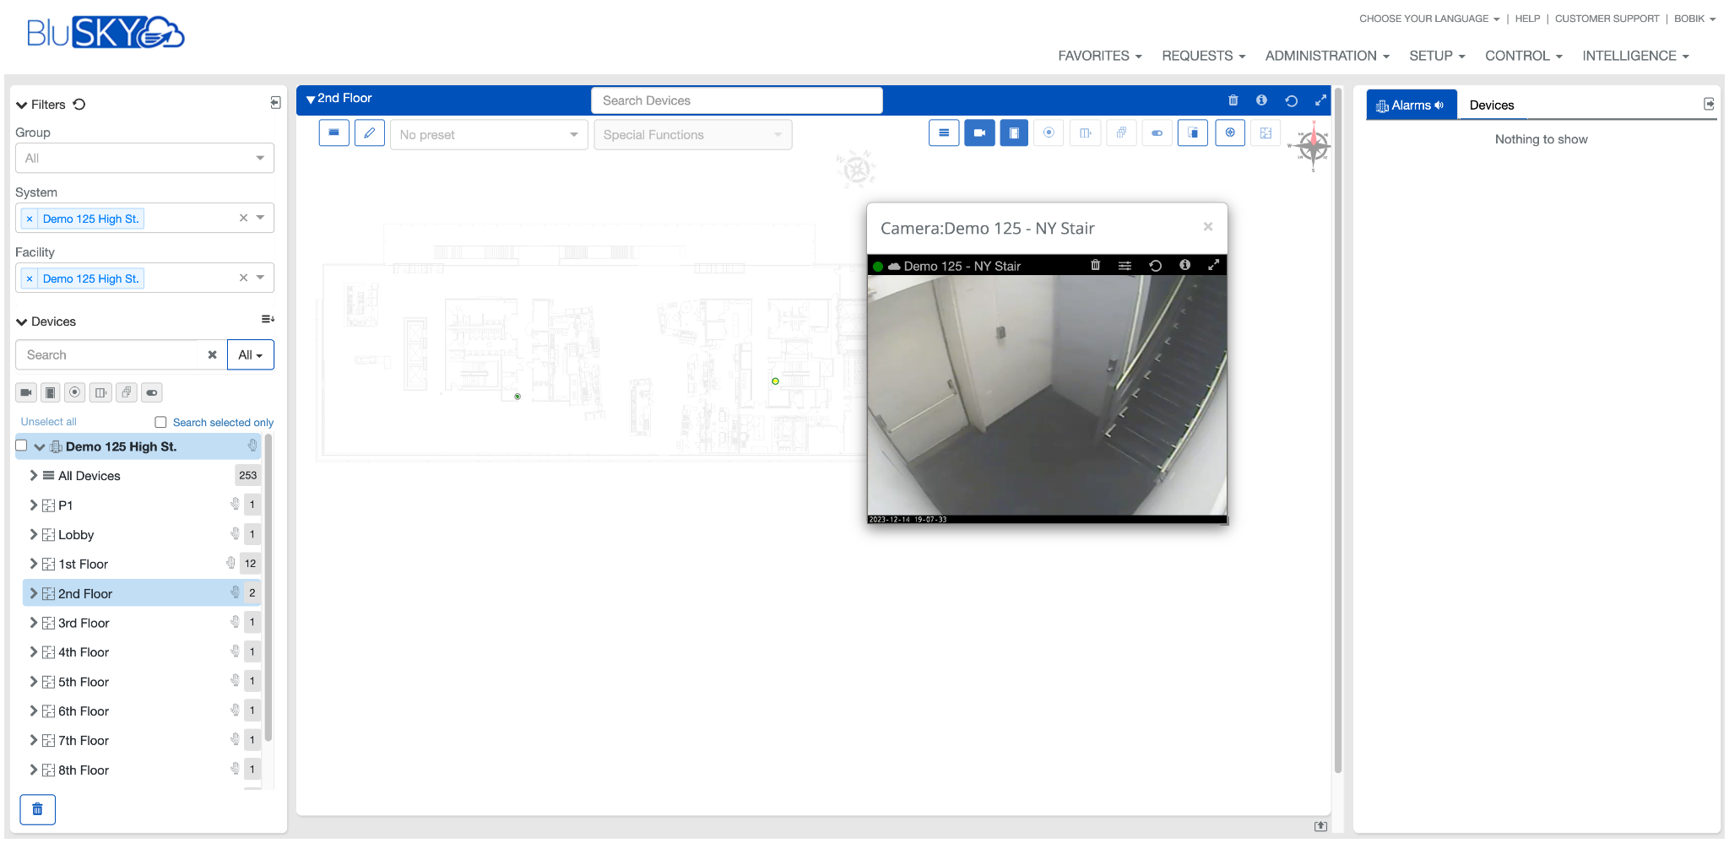The height and width of the screenshot is (843, 1729).
Task: Tick the Demo 125 High St. tree checkbox
Action: click(22, 446)
